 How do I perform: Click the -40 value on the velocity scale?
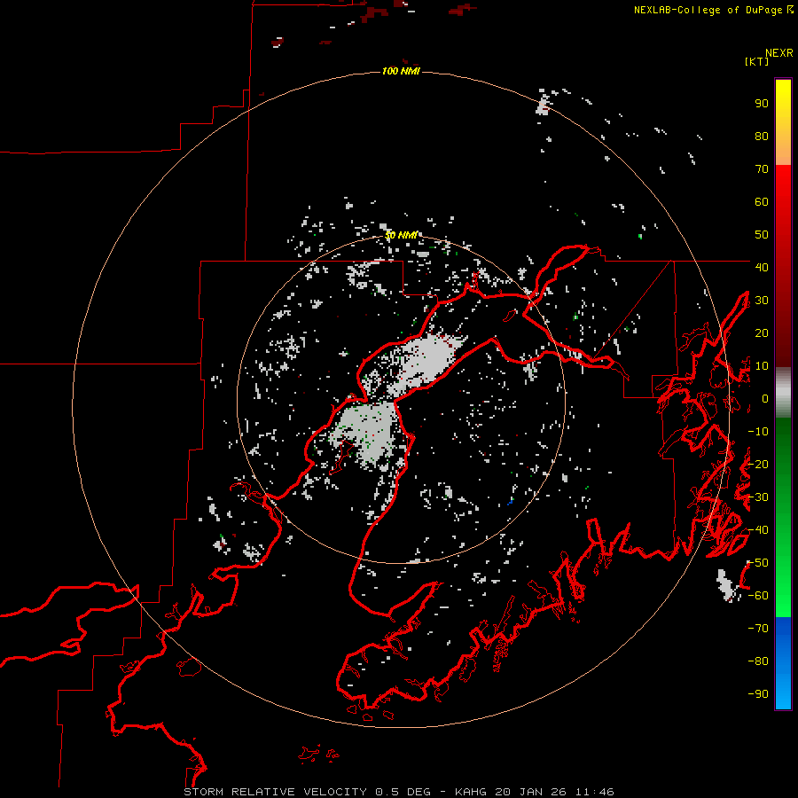(x=758, y=530)
